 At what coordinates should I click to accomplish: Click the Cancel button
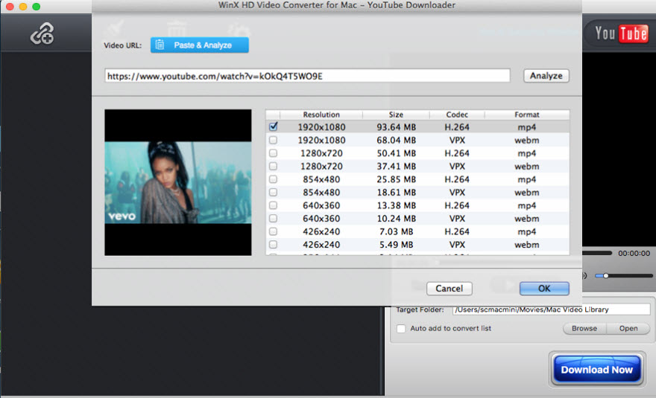click(449, 288)
